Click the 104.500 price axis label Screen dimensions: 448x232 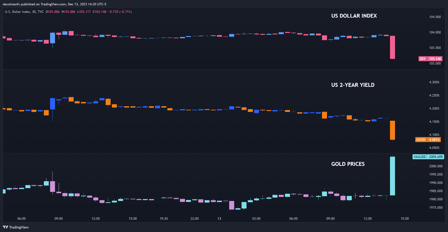435,17
